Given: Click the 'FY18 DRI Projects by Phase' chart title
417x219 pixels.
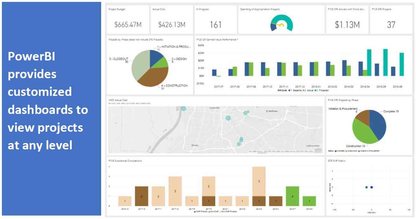Looking at the screenshot, I should click(x=343, y=100).
